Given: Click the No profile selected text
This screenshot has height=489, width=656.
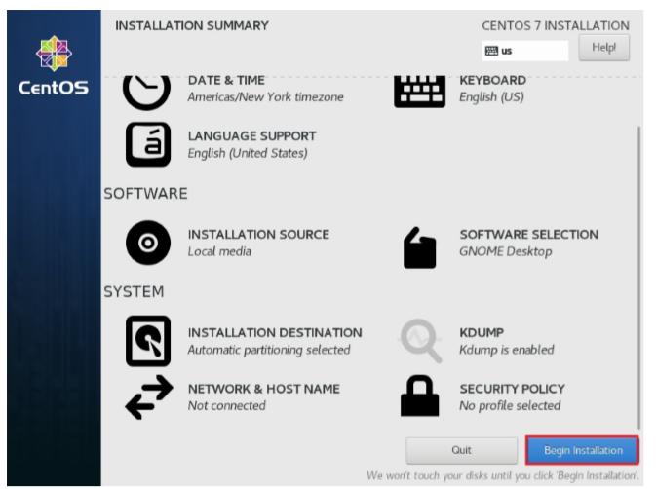Looking at the screenshot, I should [x=509, y=405].
